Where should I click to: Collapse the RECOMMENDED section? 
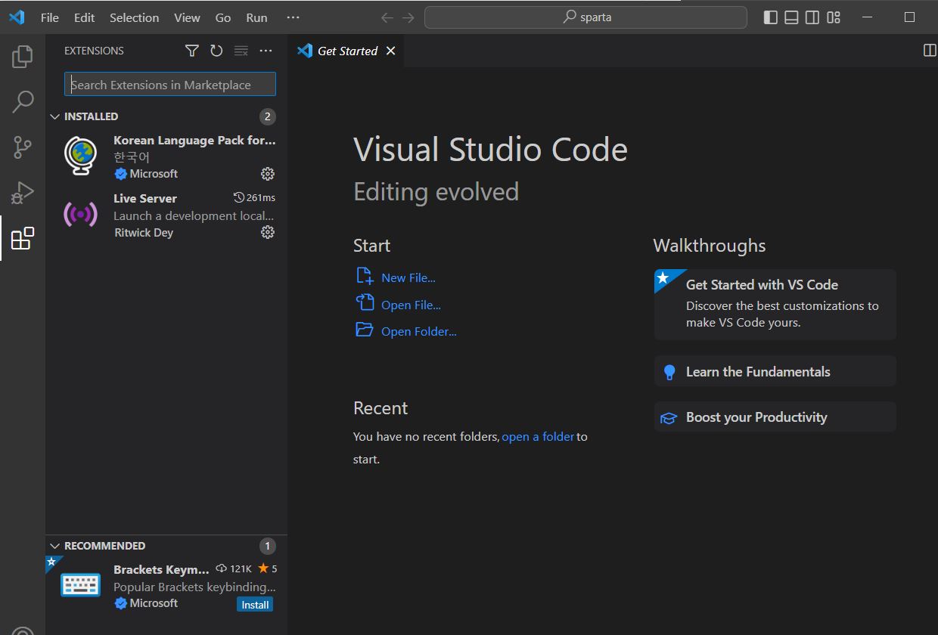click(54, 546)
